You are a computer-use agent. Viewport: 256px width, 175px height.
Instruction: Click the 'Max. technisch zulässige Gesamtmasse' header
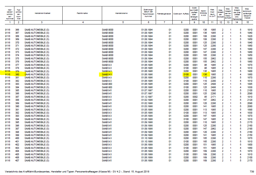tap(247, 13)
